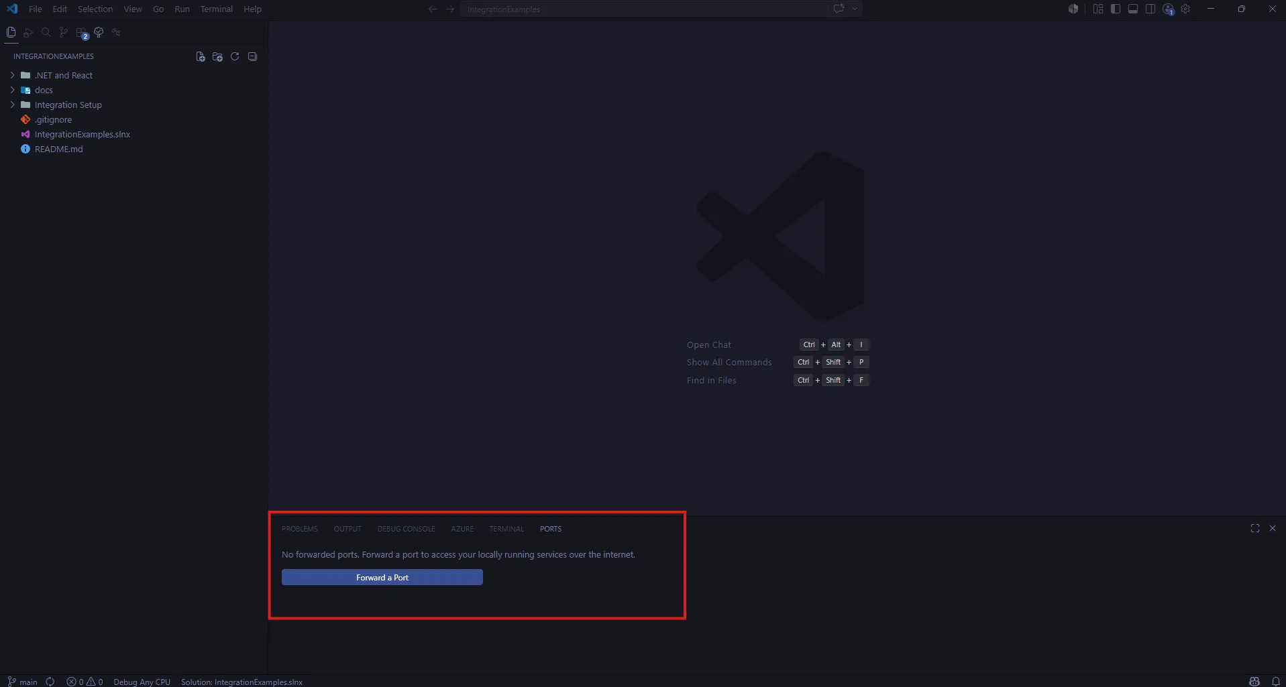1286x687 pixels.
Task: Open the Edit menu
Action: (60, 9)
